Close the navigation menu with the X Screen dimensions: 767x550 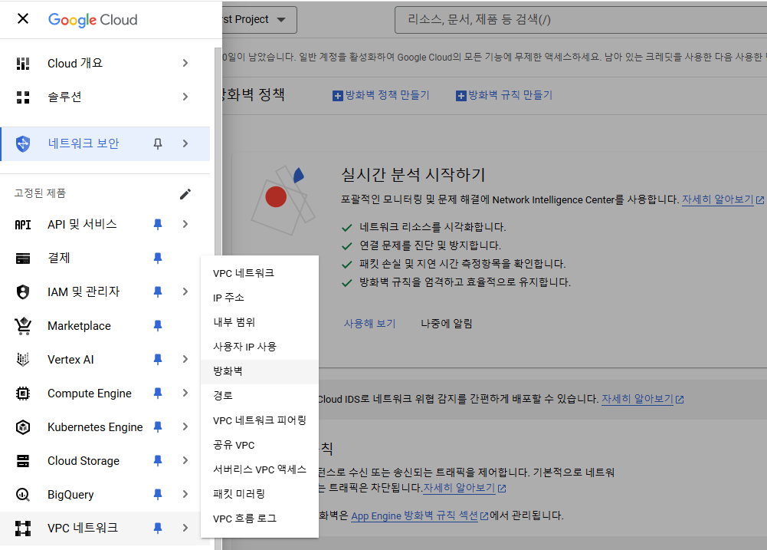coord(23,18)
